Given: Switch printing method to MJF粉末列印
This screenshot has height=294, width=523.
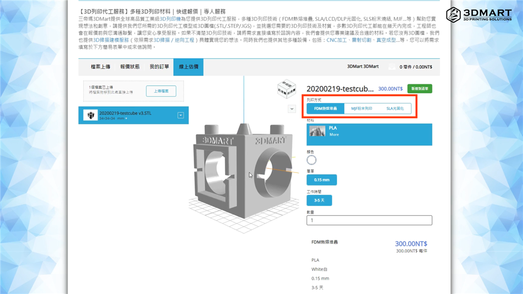Looking at the screenshot, I should (x=362, y=109).
